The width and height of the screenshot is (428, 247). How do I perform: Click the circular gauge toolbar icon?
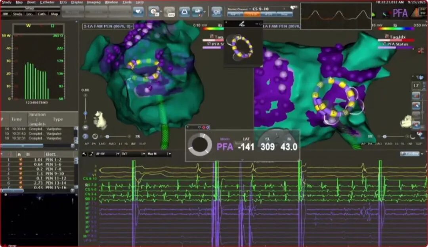[154, 12]
